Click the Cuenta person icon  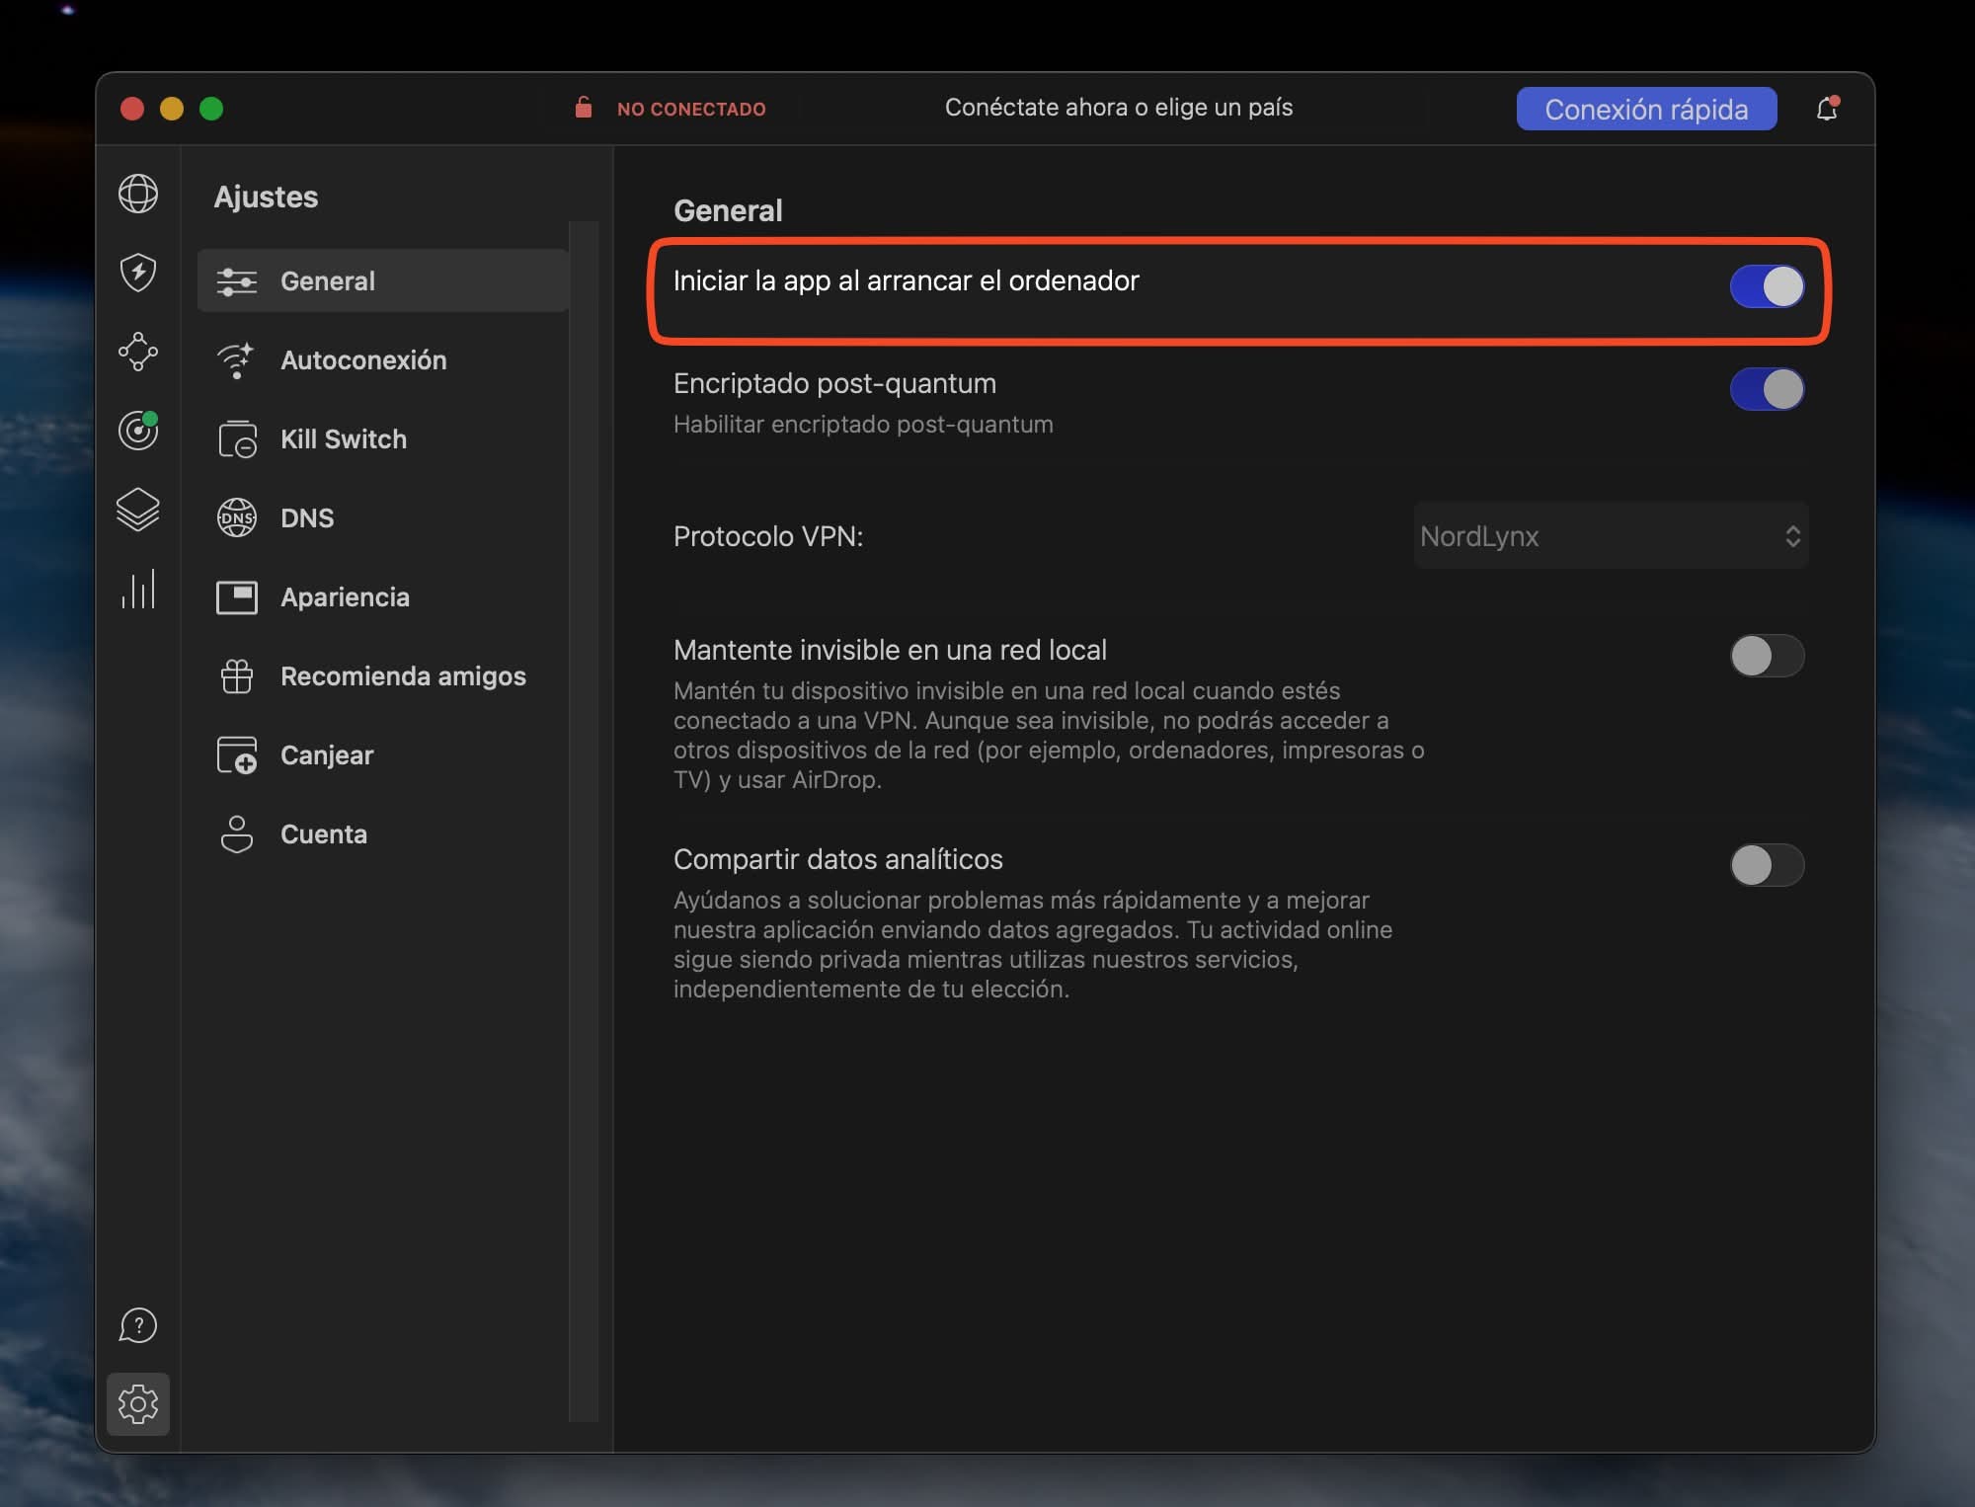pos(237,834)
